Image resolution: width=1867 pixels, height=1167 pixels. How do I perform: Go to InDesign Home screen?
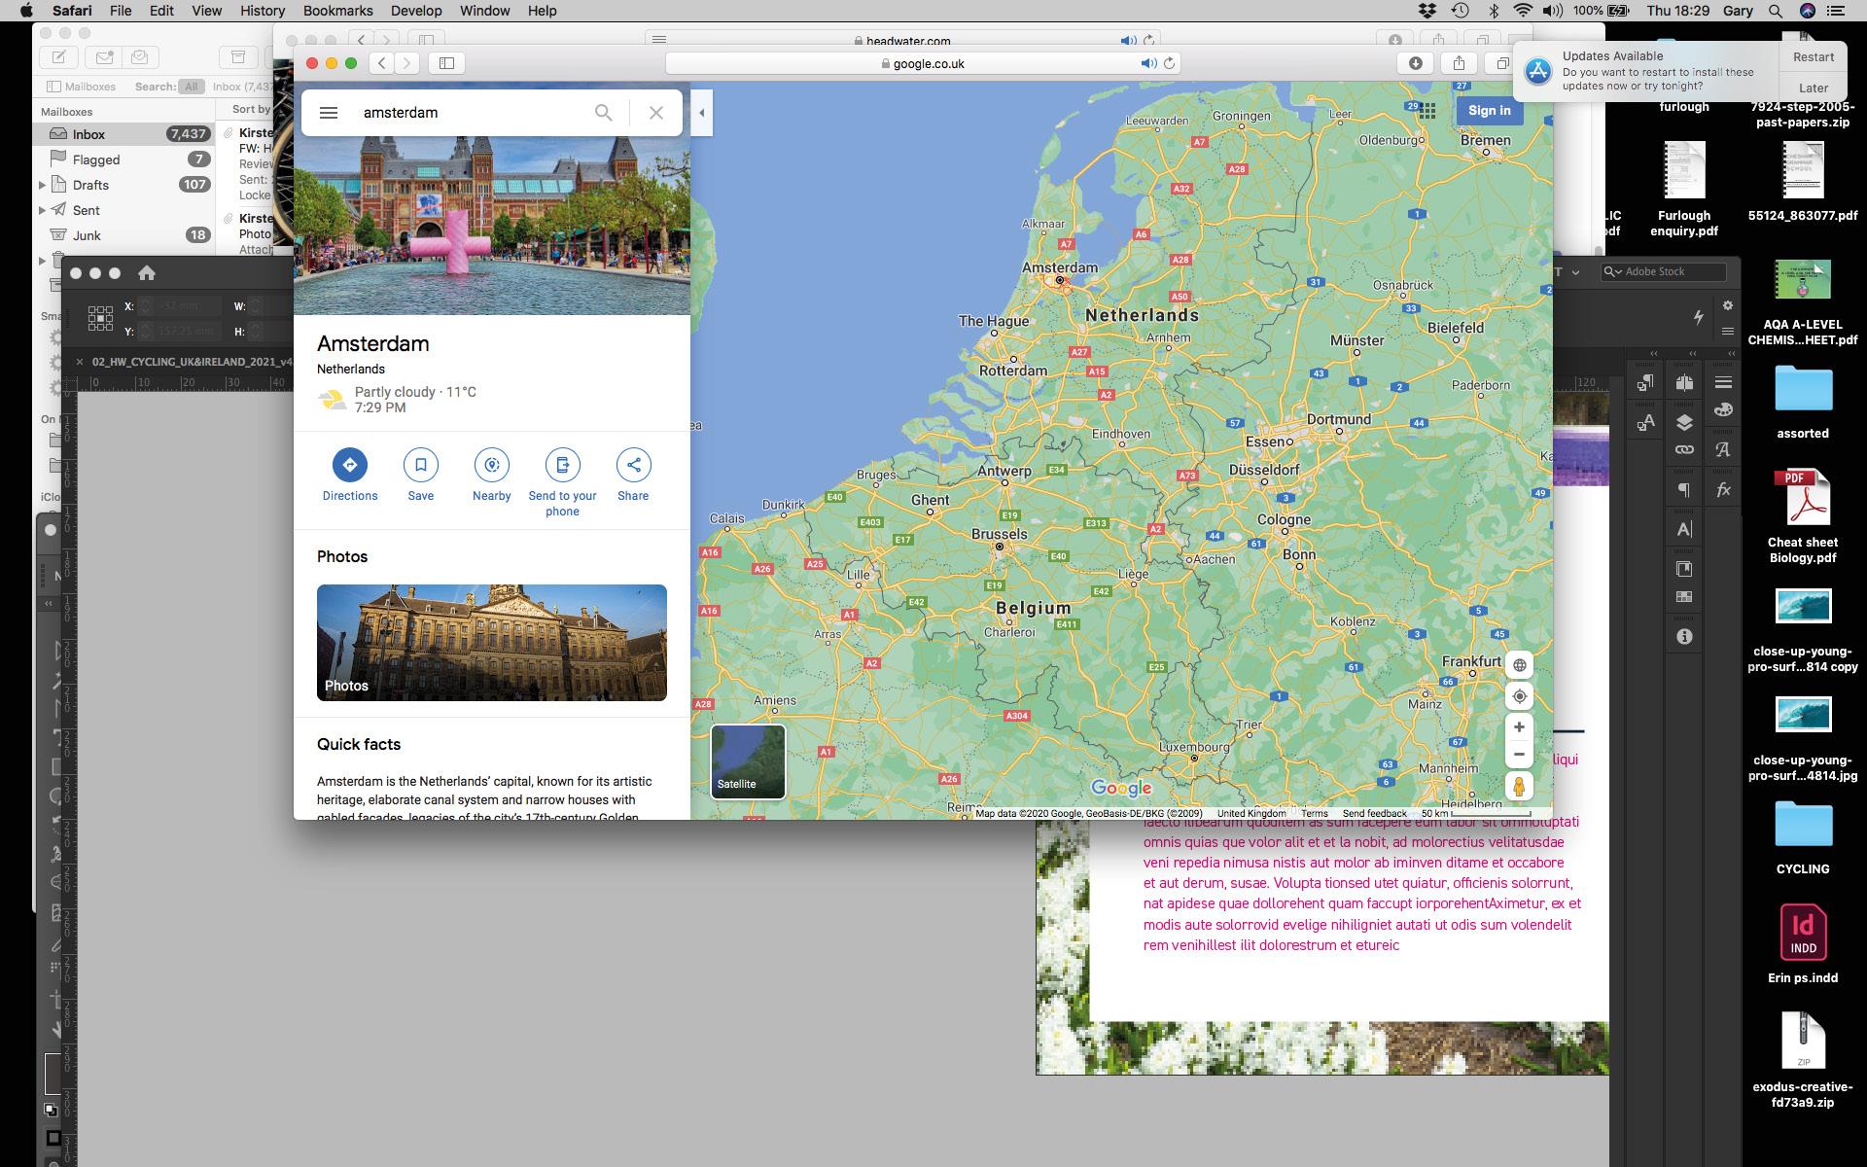click(146, 273)
